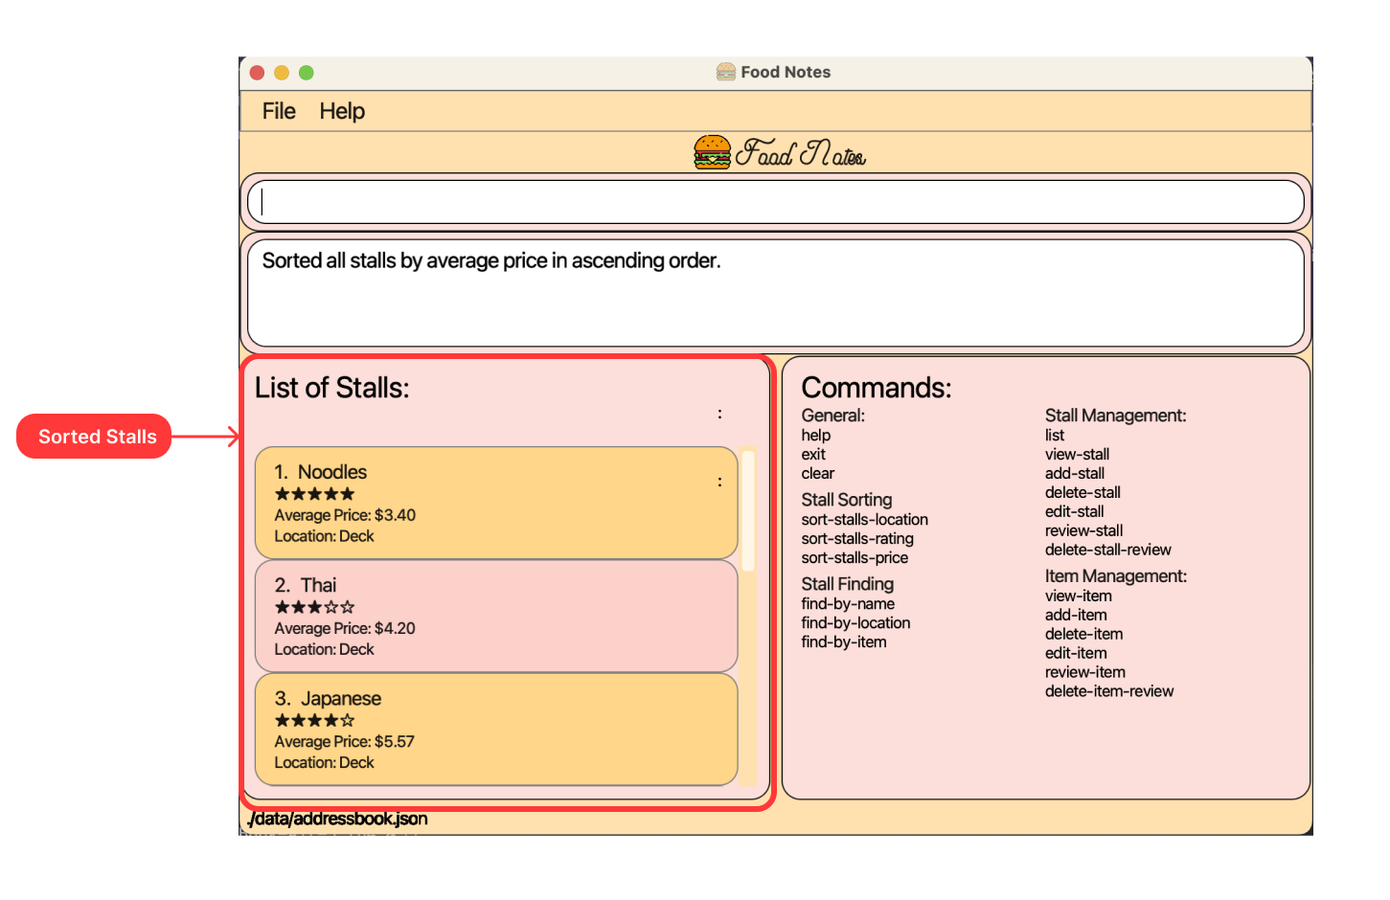Click 'find-by-name' command text
Viewport: 1390px width, 900px height.
[848, 603]
